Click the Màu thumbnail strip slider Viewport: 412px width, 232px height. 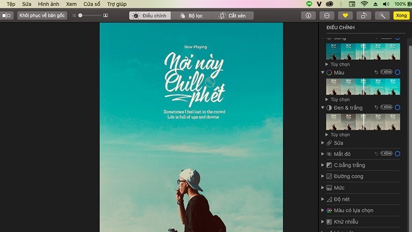click(x=363, y=87)
